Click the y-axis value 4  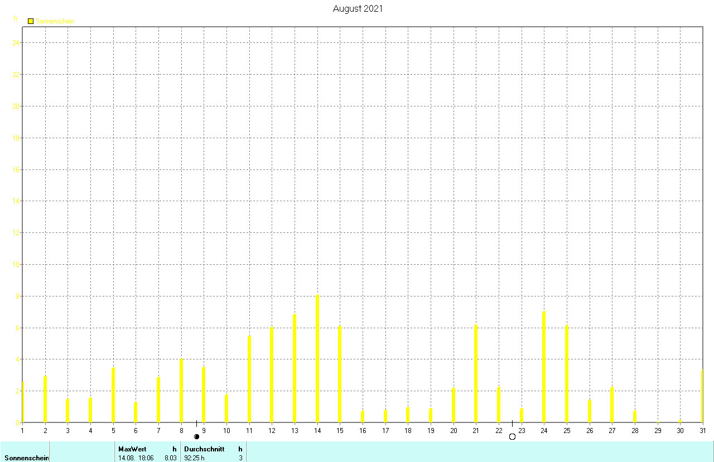18,359
